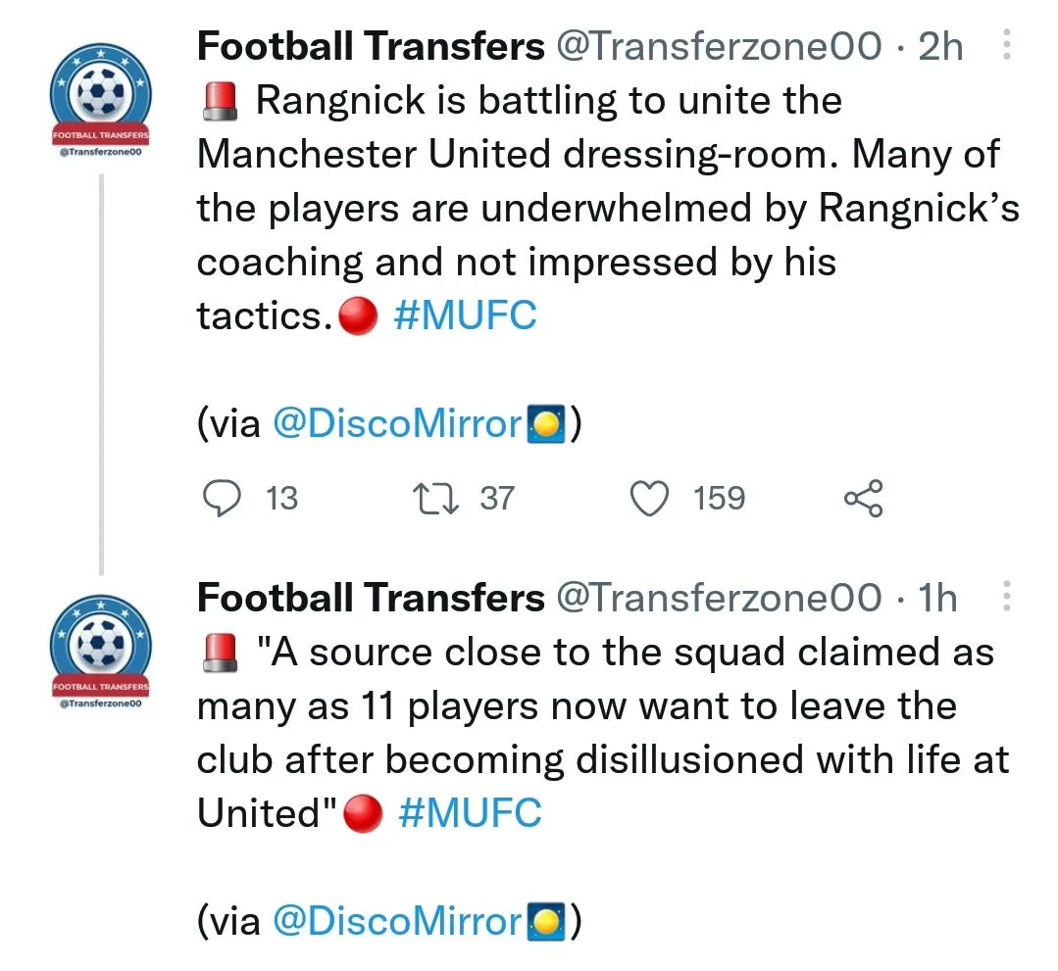Open @DiscoMirror mention in second tweet
Image resolution: width=1058 pixels, height=971 pixels.
[396, 920]
